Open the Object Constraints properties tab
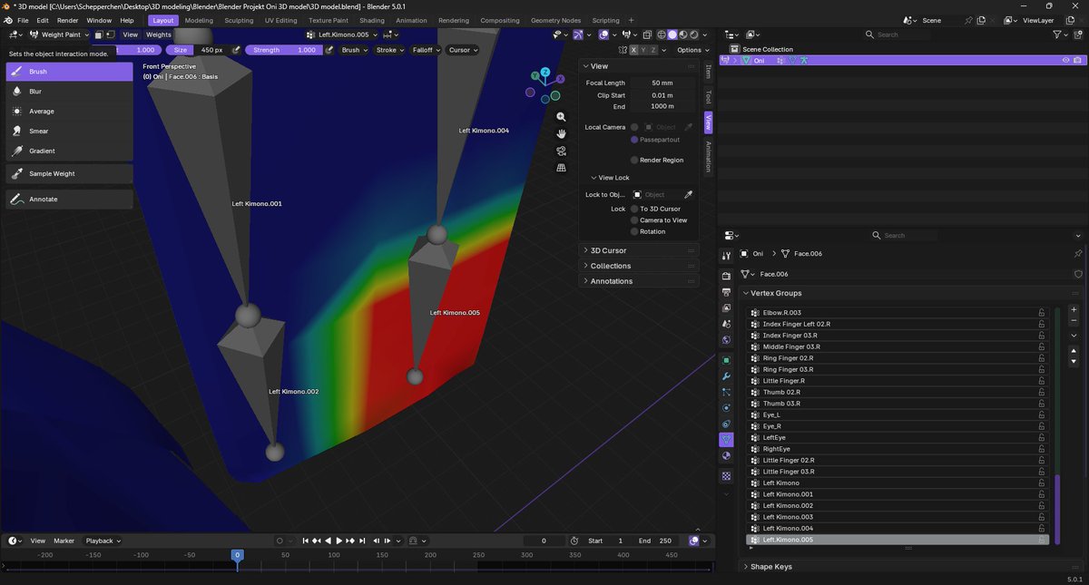This screenshot has height=585, width=1089. pos(726,424)
